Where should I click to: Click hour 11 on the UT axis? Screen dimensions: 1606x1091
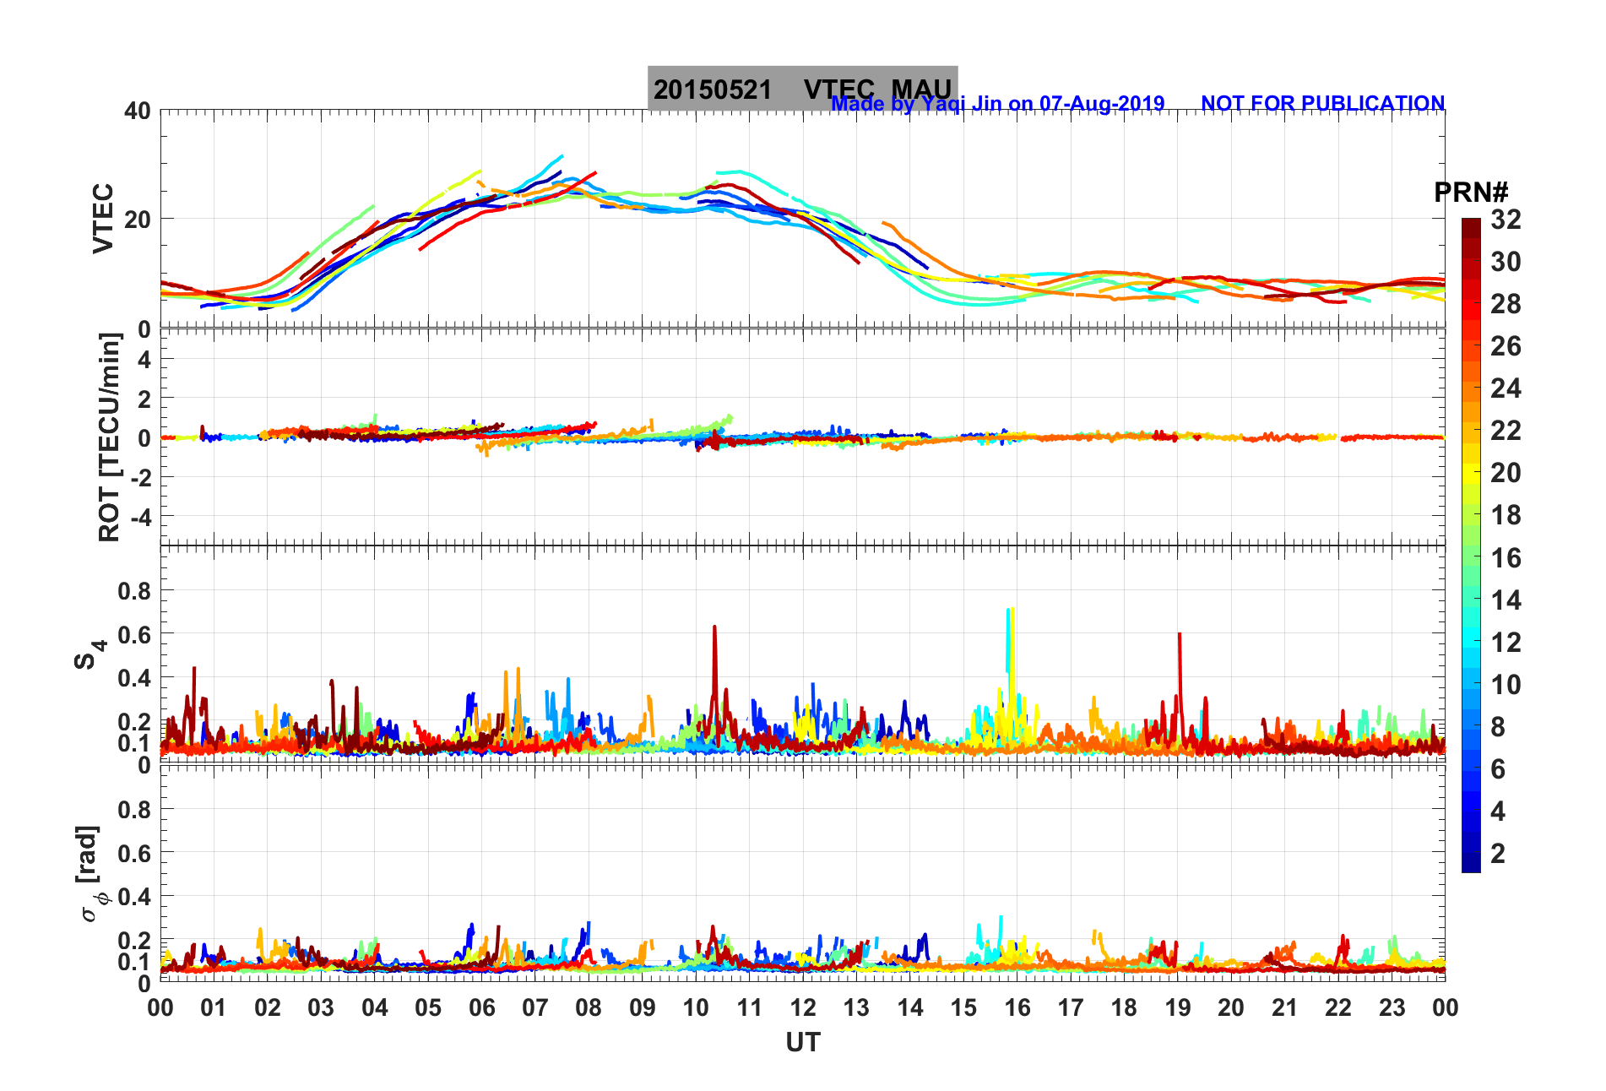pyautogui.click(x=750, y=1007)
